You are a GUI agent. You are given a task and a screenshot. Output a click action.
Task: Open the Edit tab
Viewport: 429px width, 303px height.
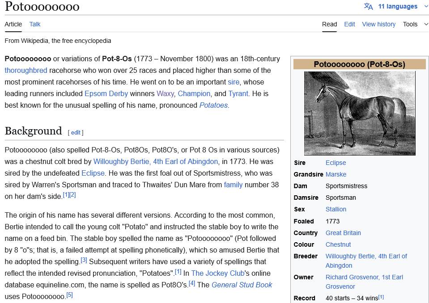[x=349, y=24]
